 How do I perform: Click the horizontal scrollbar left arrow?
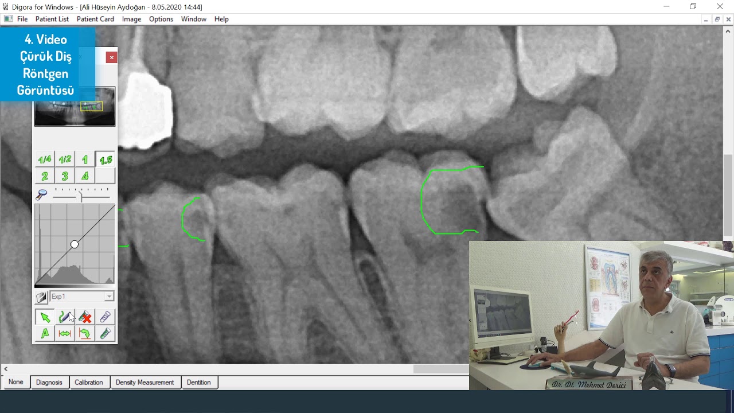point(6,369)
